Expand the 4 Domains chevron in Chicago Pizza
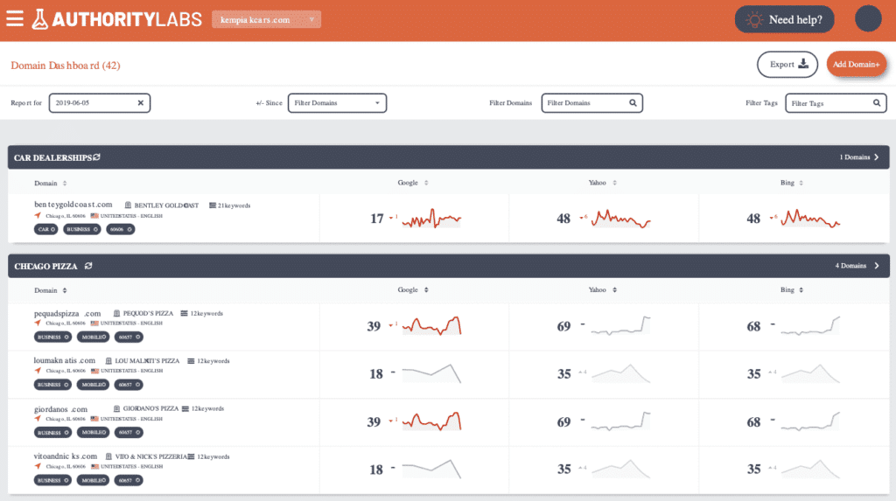896x501 pixels. (x=877, y=266)
